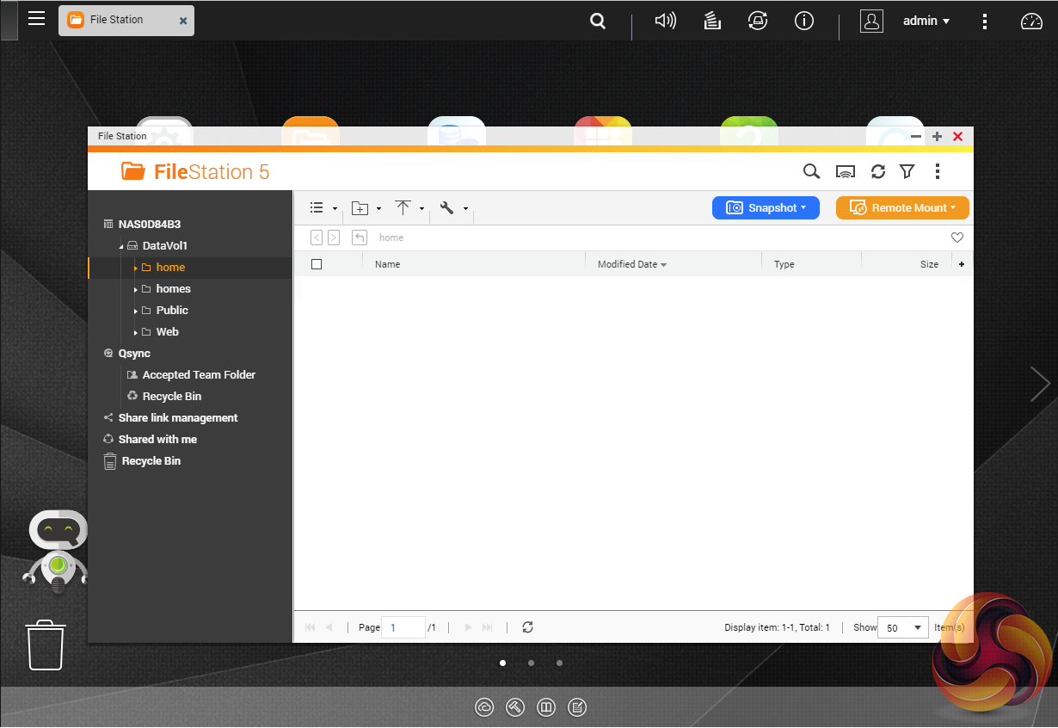Click the create folder icon
Image resolution: width=1058 pixels, height=728 pixels.
(x=360, y=207)
